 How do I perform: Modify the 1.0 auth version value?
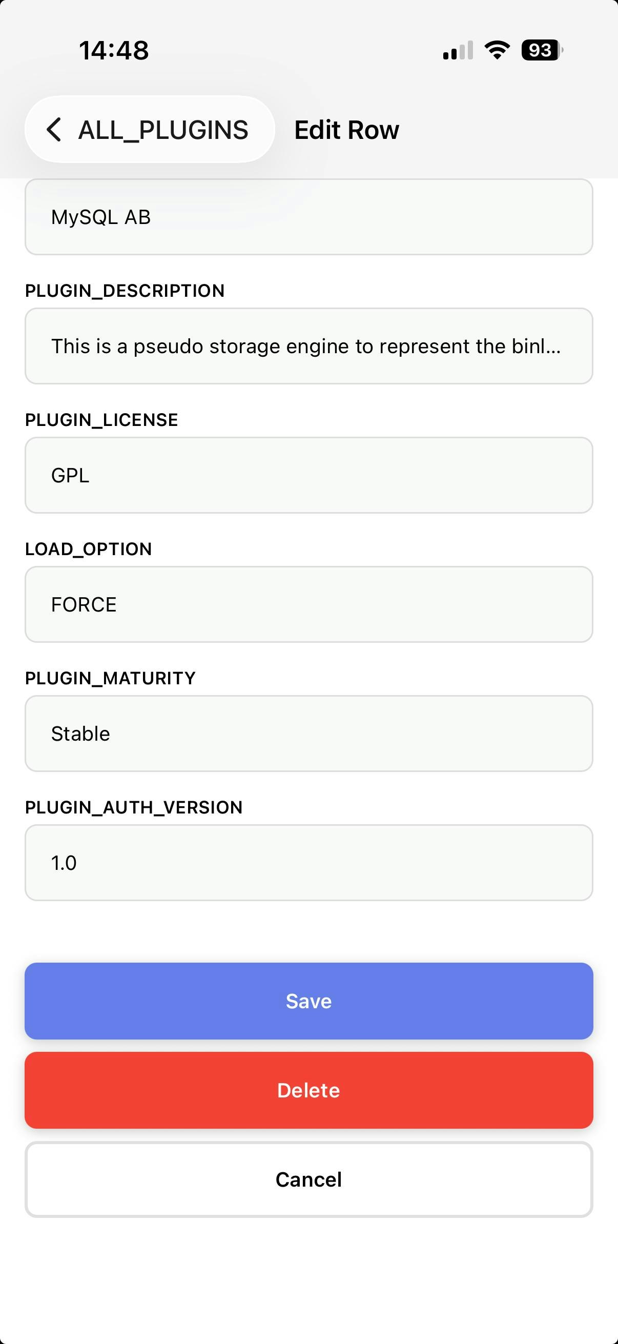click(x=308, y=862)
